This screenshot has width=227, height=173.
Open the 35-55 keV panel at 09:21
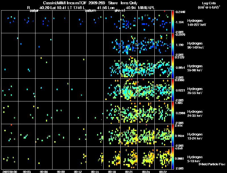coord(129,90)
